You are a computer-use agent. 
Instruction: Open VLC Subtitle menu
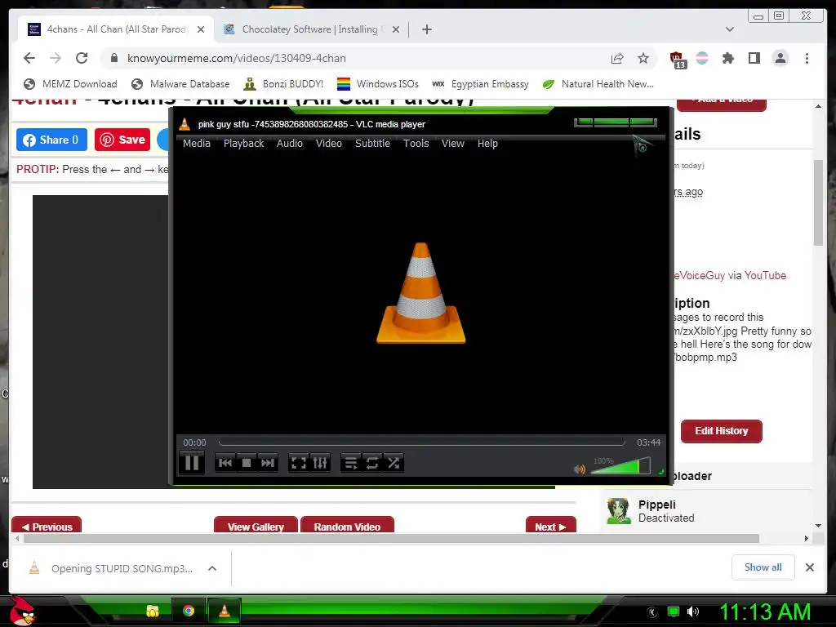pyautogui.click(x=372, y=144)
